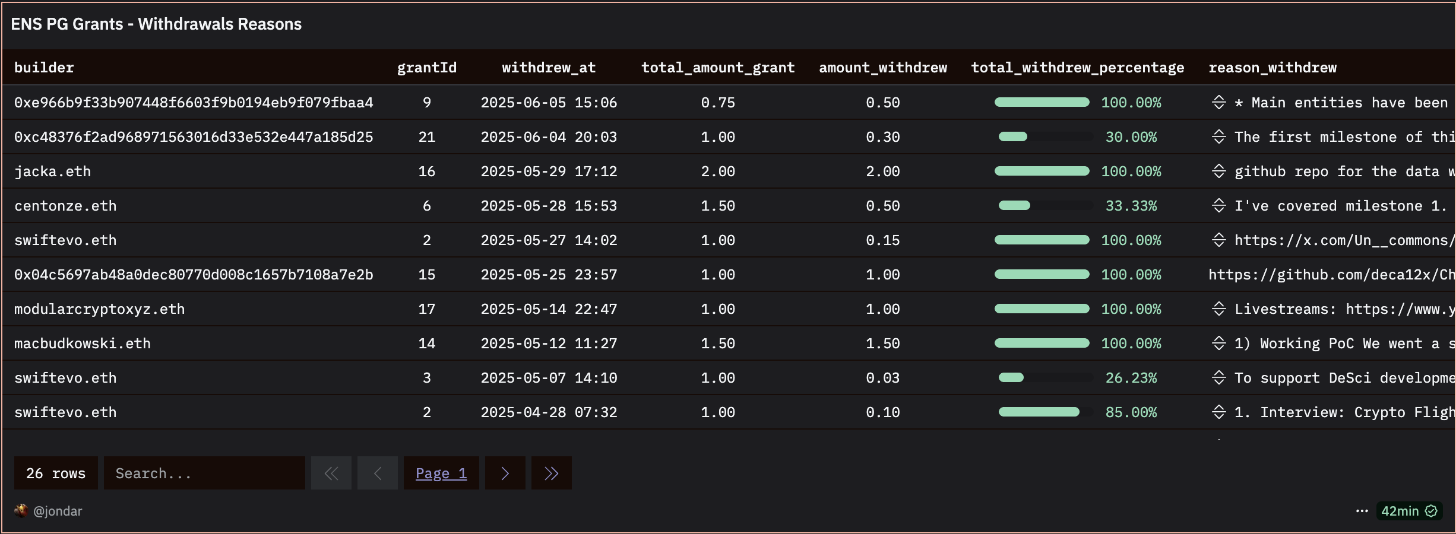Image resolution: width=1456 pixels, height=534 pixels.
Task: Select builder macbudkowski.eth cell
Action: coord(83,343)
